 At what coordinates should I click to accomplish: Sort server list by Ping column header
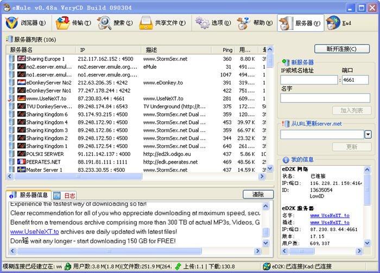pos(226,50)
